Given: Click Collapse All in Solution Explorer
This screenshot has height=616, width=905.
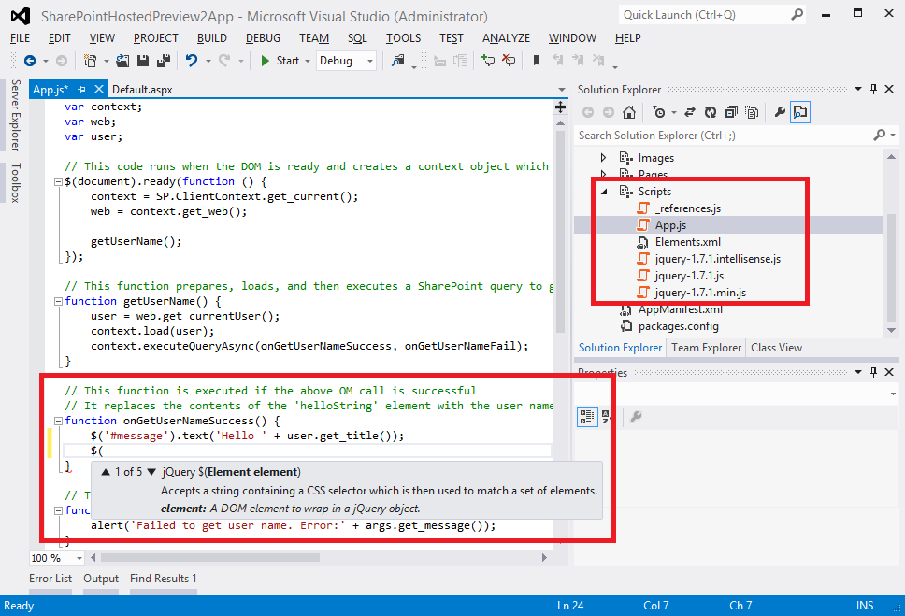Looking at the screenshot, I should click(x=731, y=112).
